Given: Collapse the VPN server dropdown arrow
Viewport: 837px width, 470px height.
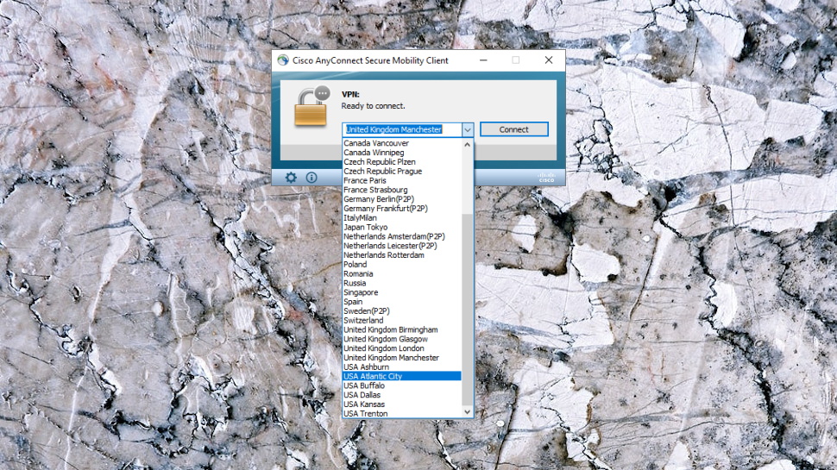Looking at the screenshot, I should pyautogui.click(x=467, y=129).
